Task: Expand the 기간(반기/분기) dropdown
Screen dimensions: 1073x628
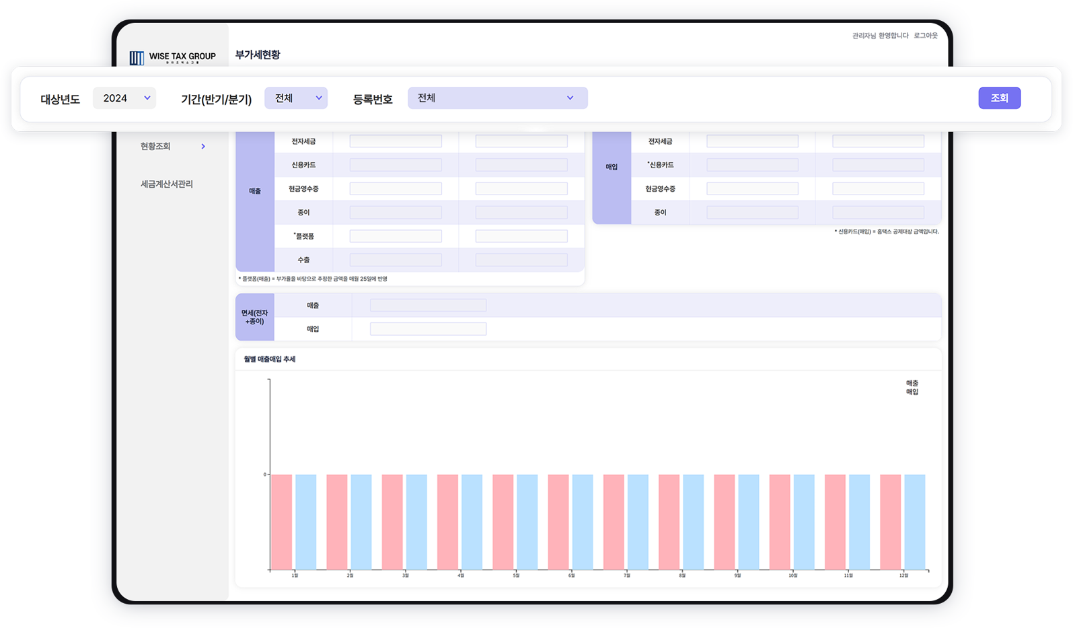Action: pos(296,98)
